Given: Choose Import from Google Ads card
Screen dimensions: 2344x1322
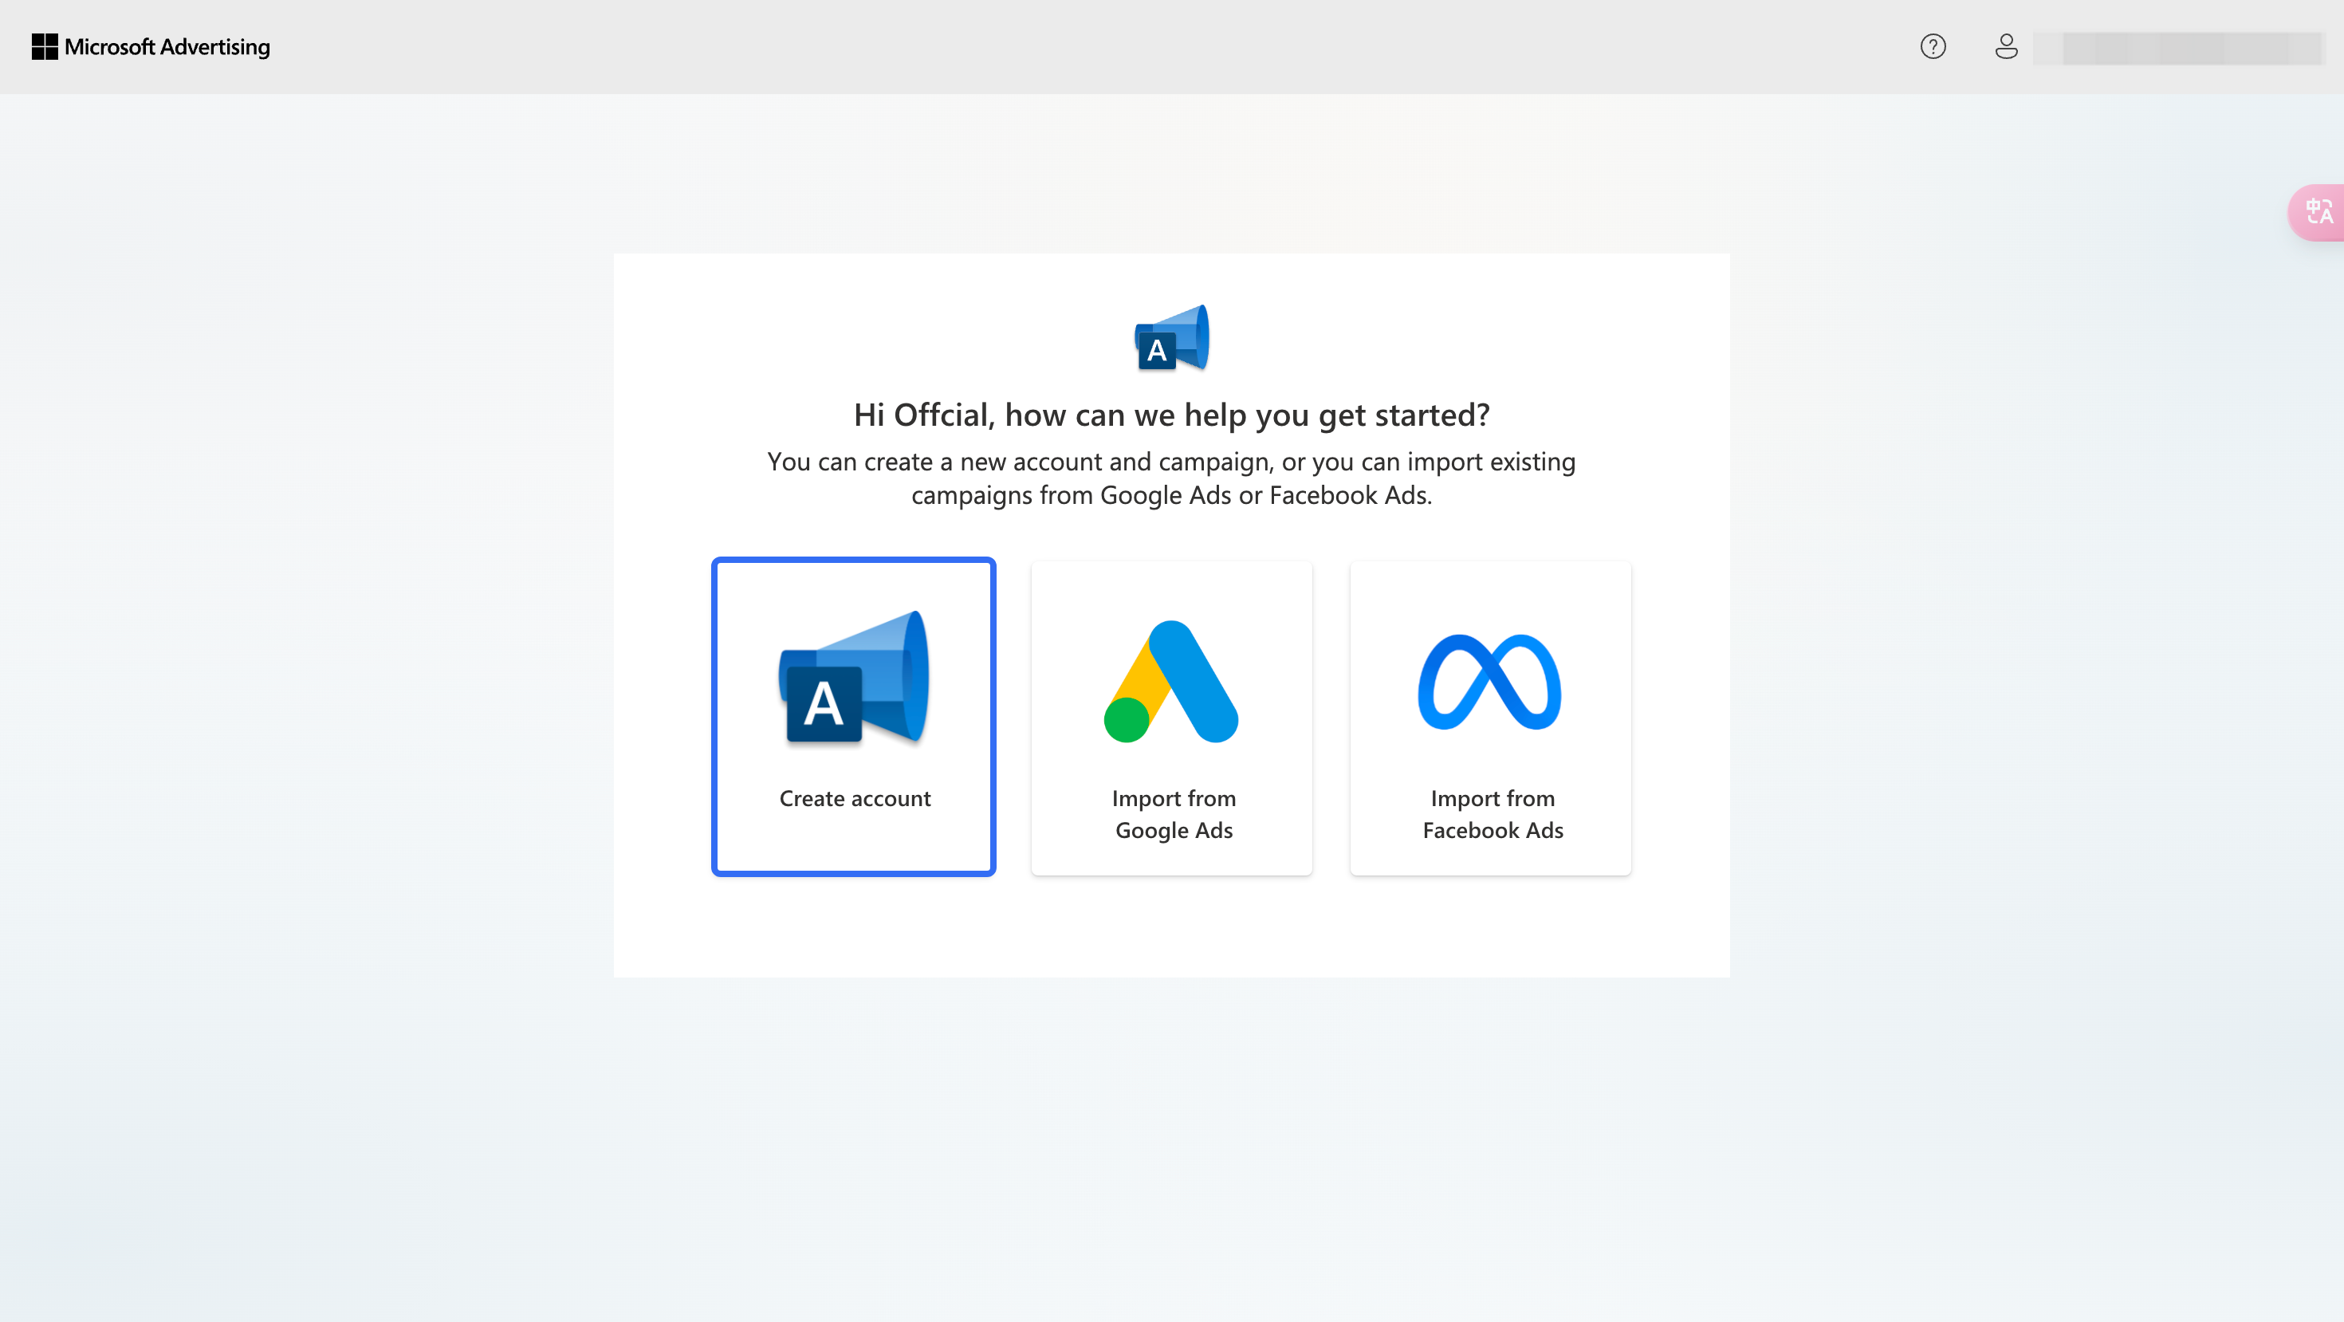Looking at the screenshot, I should coord(1172,718).
